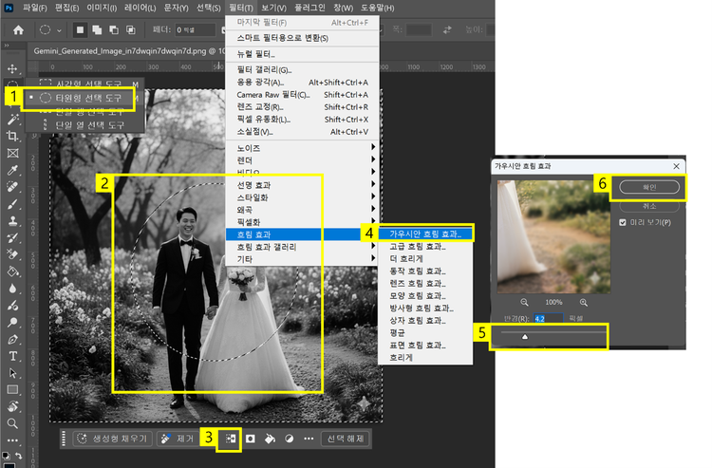The width and height of the screenshot is (712, 468).
Task: Create adjustment layer from contextual bar
Action: tap(290, 439)
